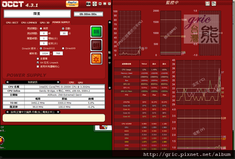The width and height of the screenshot is (235, 159).
Task: Open the title bar dropdown arrow menu
Action: tap(100, 4)
